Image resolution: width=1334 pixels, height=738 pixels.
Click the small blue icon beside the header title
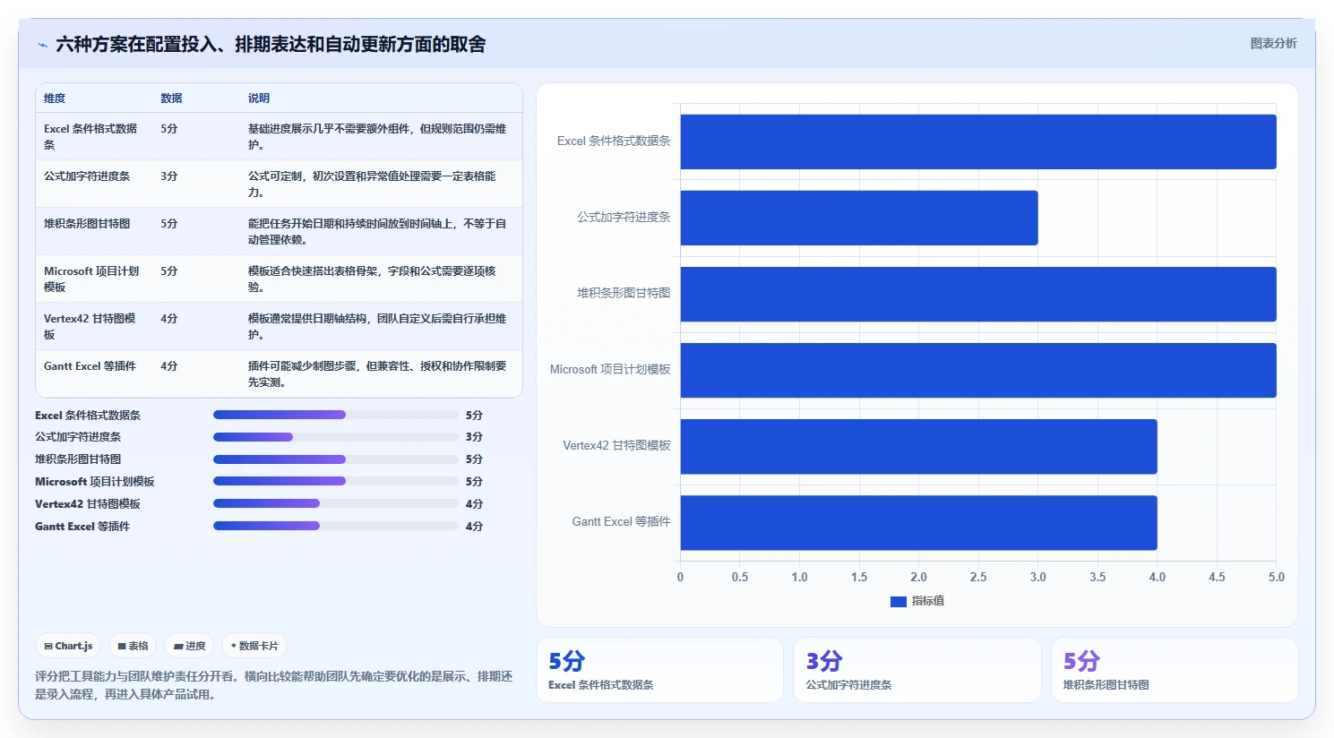click(x=42, y=45)
